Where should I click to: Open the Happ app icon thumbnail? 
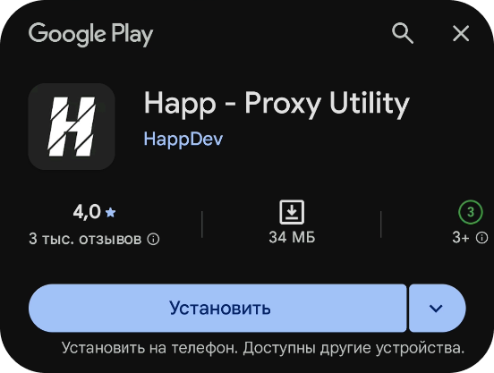tap(72, 126)
